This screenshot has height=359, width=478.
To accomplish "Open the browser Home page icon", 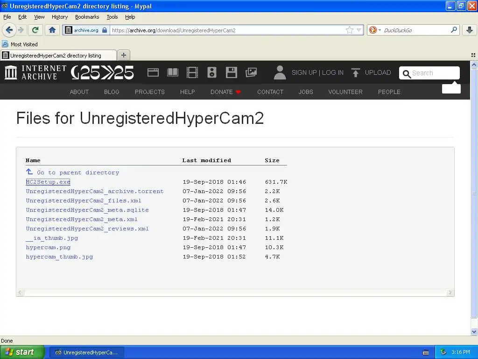I will click(x=52, y=30).
